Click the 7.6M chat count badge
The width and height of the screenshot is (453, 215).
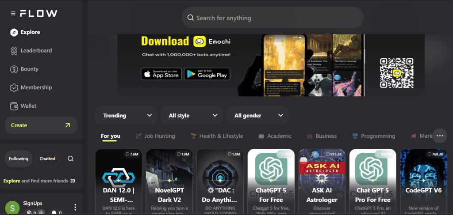tap(132, 154)
